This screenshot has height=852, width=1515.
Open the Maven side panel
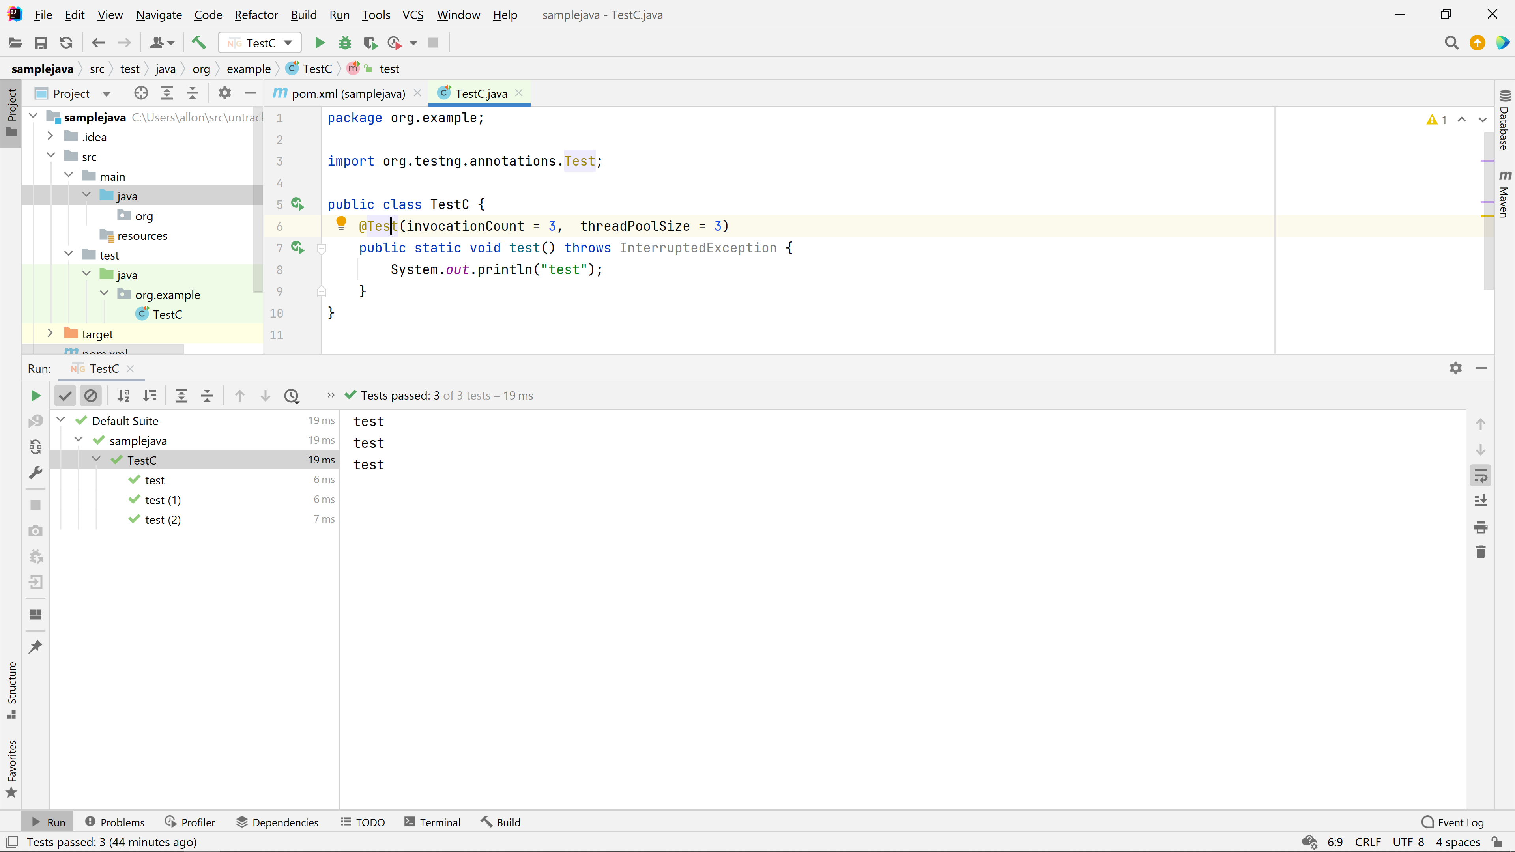(1505, 194)
